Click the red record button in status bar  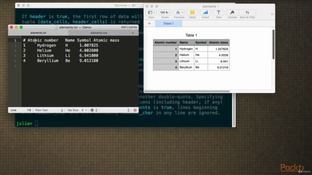tap(135, 110)
